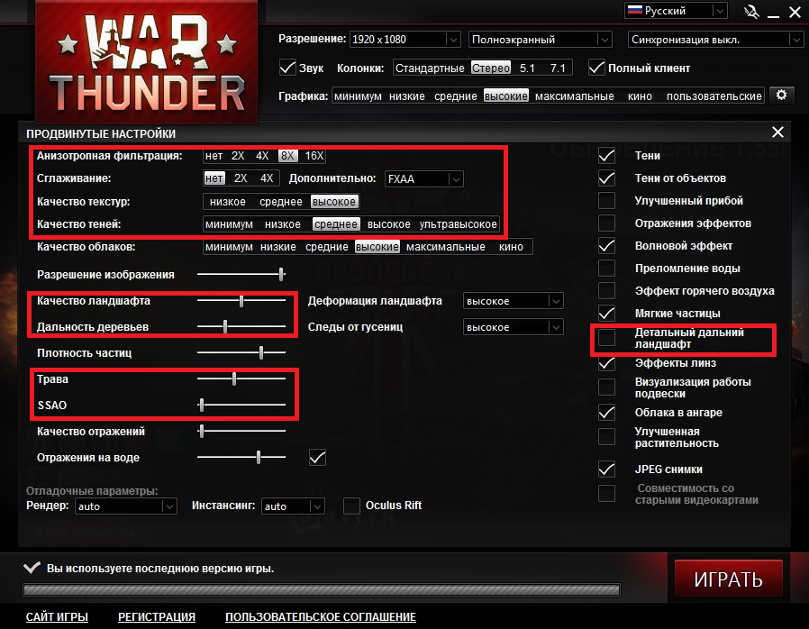Screen dimensions: 809x629
Task: Select средние graphics preset
Action: tap(456, 96)
